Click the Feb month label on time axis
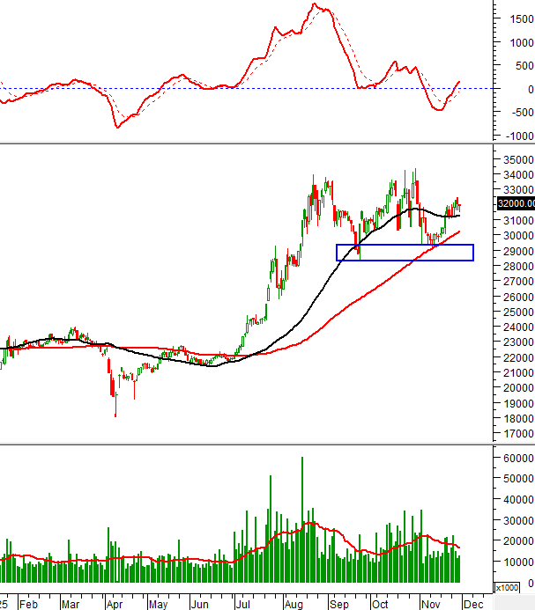 28,605
